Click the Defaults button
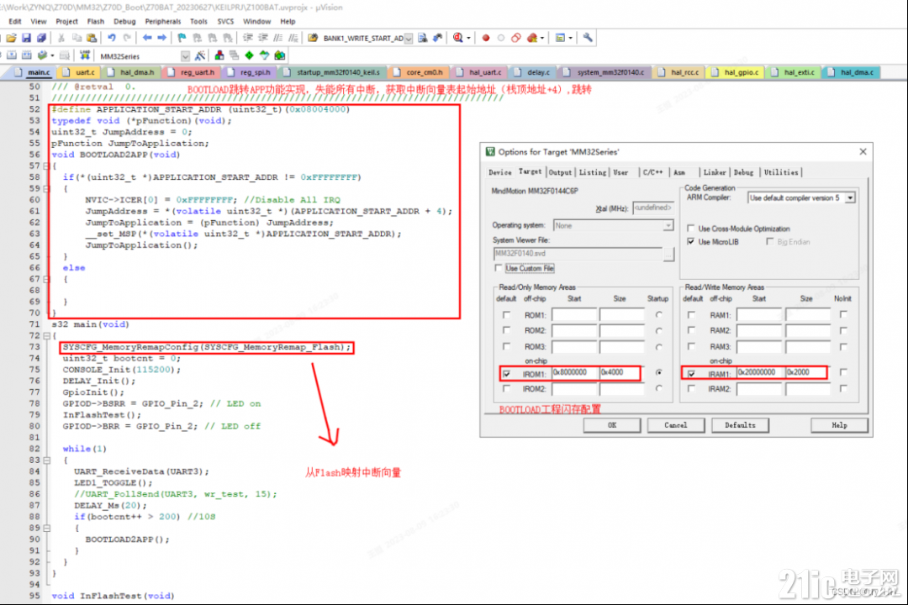This screenshot has height=605, width=908. pos(740,425)
